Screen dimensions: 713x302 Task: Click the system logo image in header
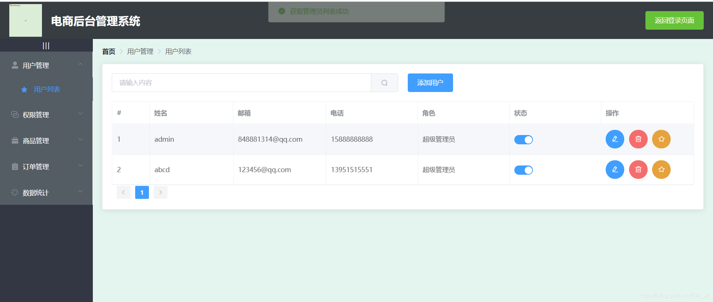pyautogui.click(x=26, y=20)
